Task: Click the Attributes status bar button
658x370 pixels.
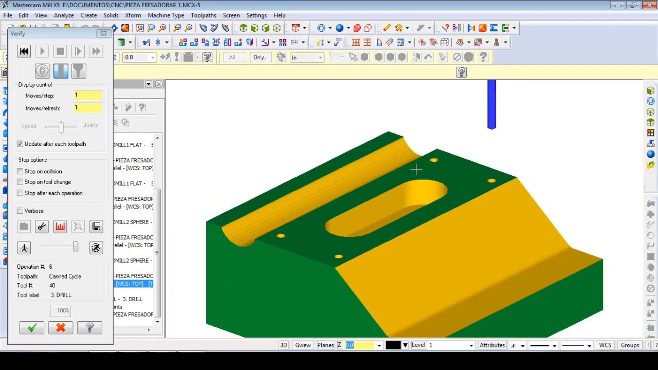Action: [492, 345]
